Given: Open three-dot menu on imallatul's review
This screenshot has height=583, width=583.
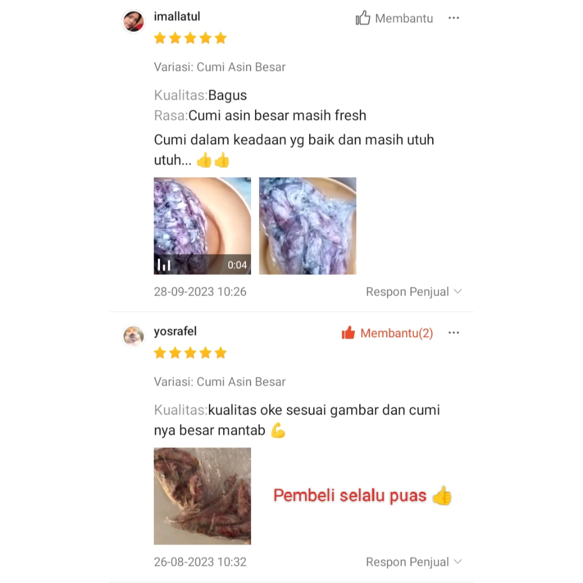Looking at the screenshot, I should coord(454,18).
